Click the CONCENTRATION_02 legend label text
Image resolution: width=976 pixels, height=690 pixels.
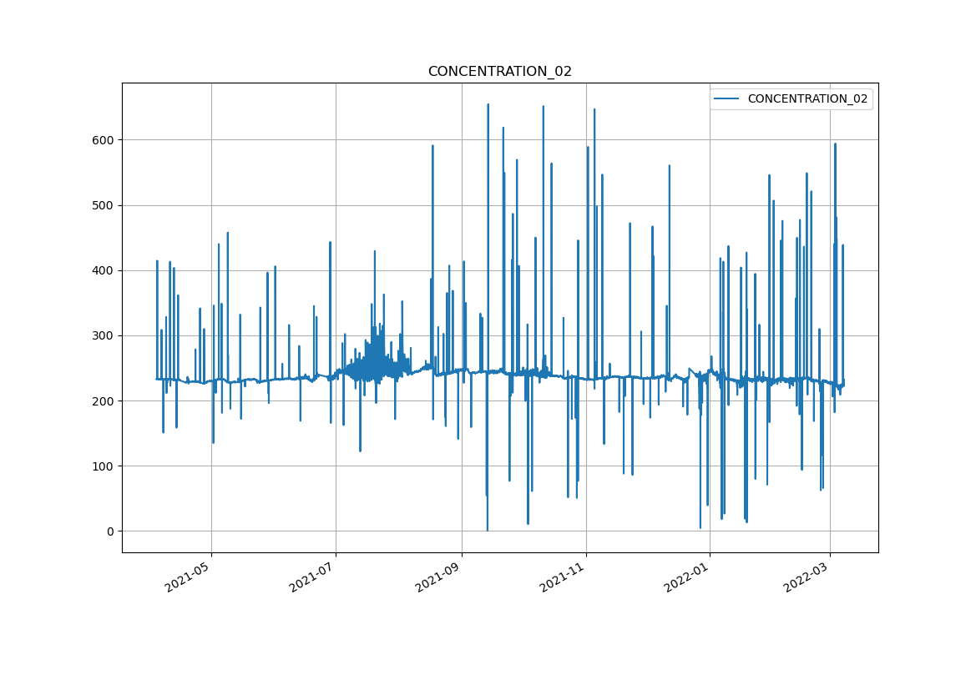[807, 98]
